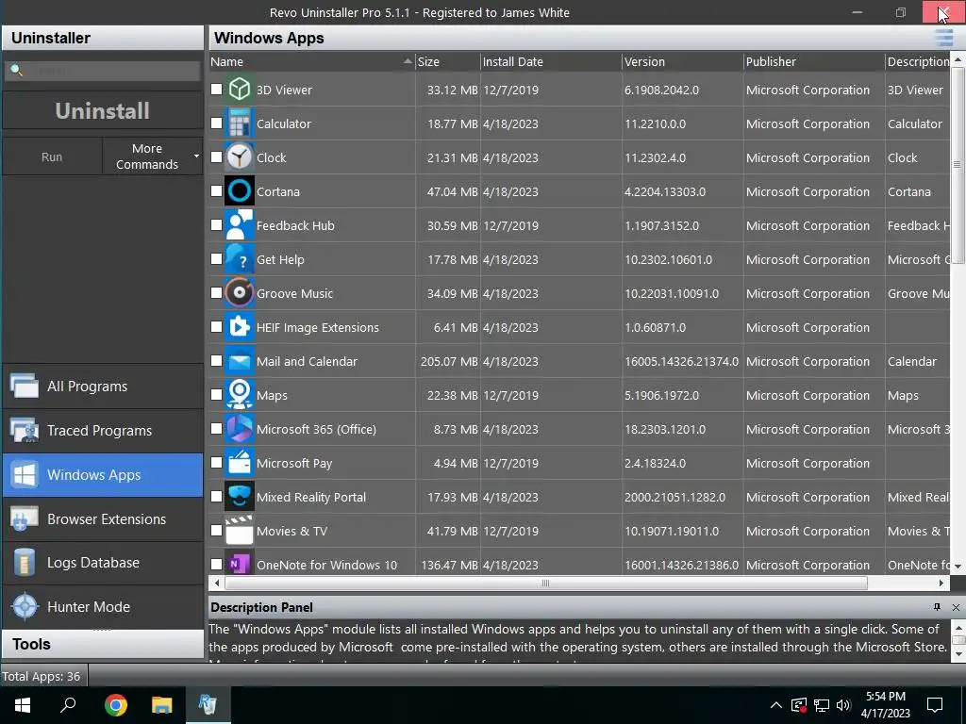Click the Description Panel scroll down arrow
The height and width of the screenshot is (724, 966).
point(958,654)
